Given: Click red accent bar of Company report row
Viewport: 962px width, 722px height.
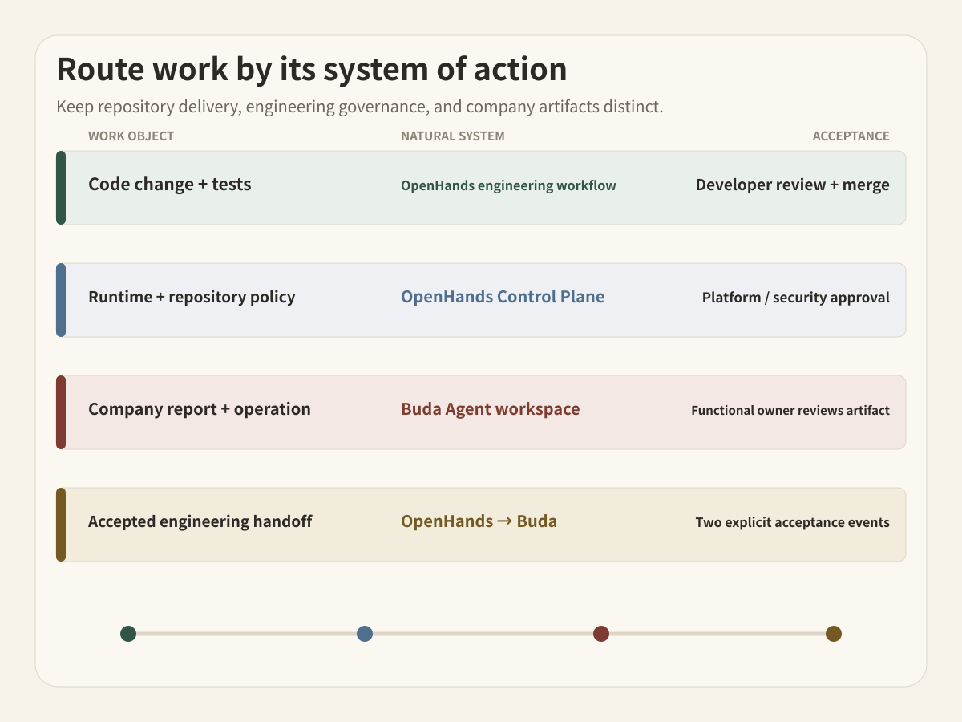Looking at the screenshot, I should click(61, 412).
